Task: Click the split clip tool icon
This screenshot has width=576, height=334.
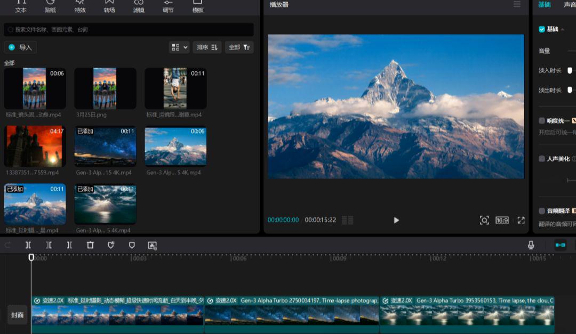Action: [x=28, y=245]
